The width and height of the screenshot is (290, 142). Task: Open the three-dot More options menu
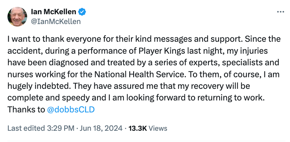[x=280, y=12]
